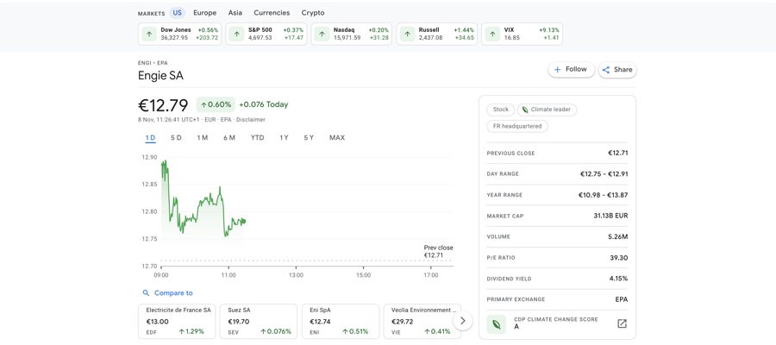Show next related stocks with chevron arrow
This screenshot has height=345, width=776.
pos(463,321)
